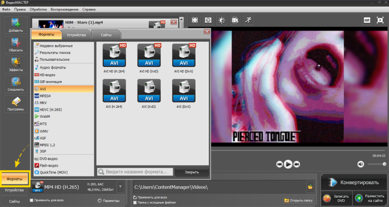The image size is (389, 207).
Task: Select HEVC (H.265) category
Action: 64,109
